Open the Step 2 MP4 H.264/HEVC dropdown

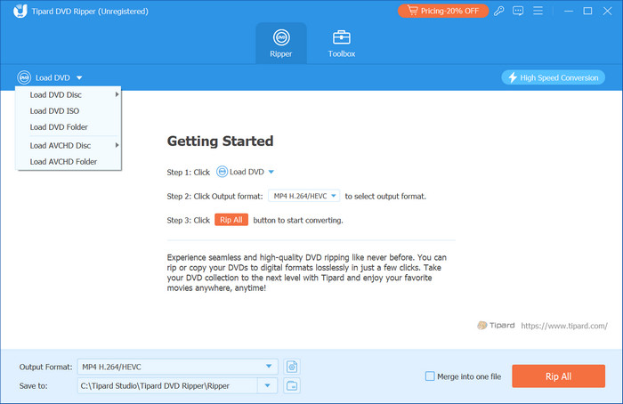pos(304,196)
